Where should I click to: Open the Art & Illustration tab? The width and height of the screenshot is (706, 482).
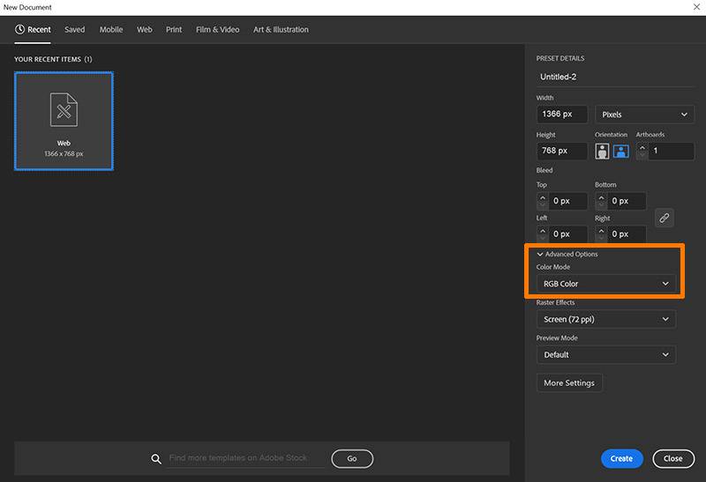(x=281, y=30)
